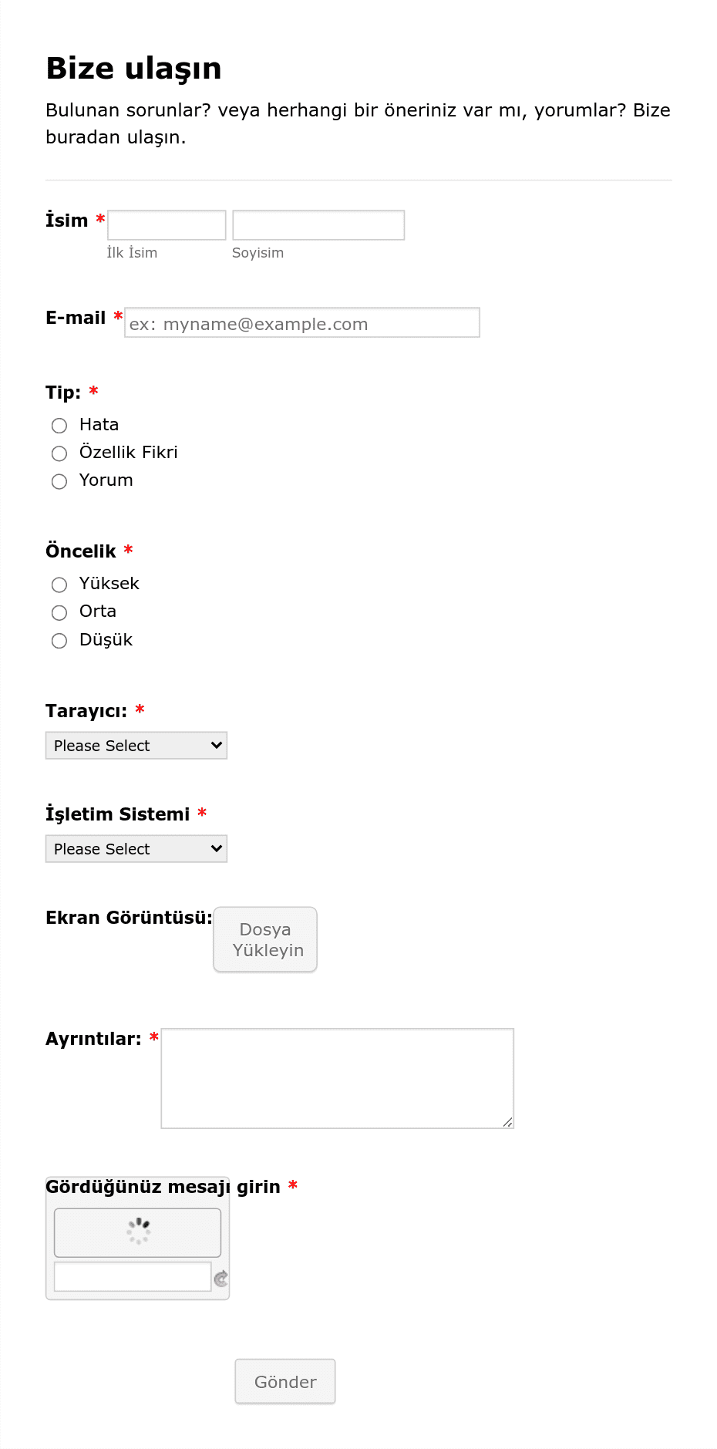Focus the E-mail input box

[x=302, y=322]
